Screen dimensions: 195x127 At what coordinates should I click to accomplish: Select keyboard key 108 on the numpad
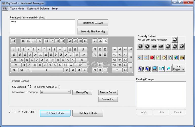(x=130, y=67)
